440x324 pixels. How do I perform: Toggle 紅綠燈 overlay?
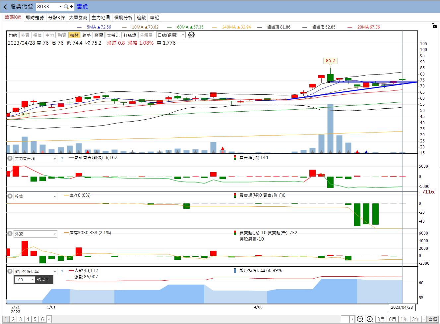tap(130, 35)
